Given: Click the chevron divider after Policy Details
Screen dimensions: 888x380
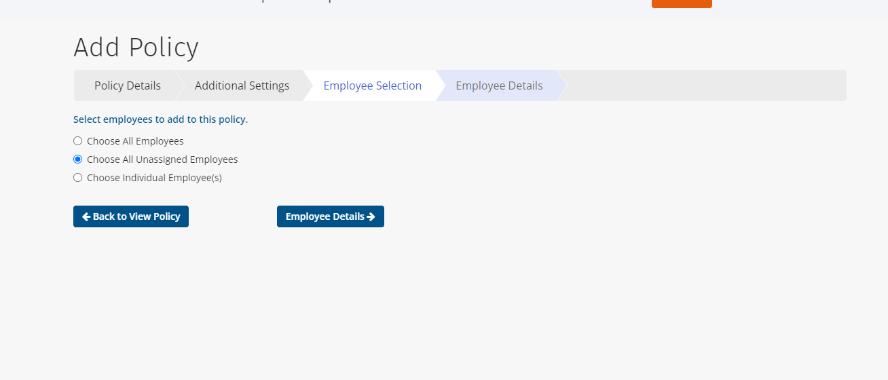Looking at the screenshot, I should (180, 85).
